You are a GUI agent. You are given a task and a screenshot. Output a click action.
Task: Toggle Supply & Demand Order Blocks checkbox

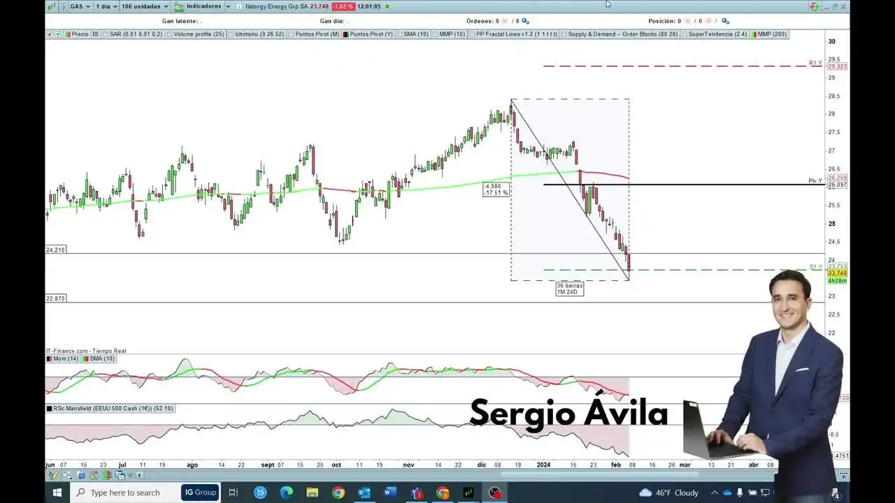tap(564, 34)
